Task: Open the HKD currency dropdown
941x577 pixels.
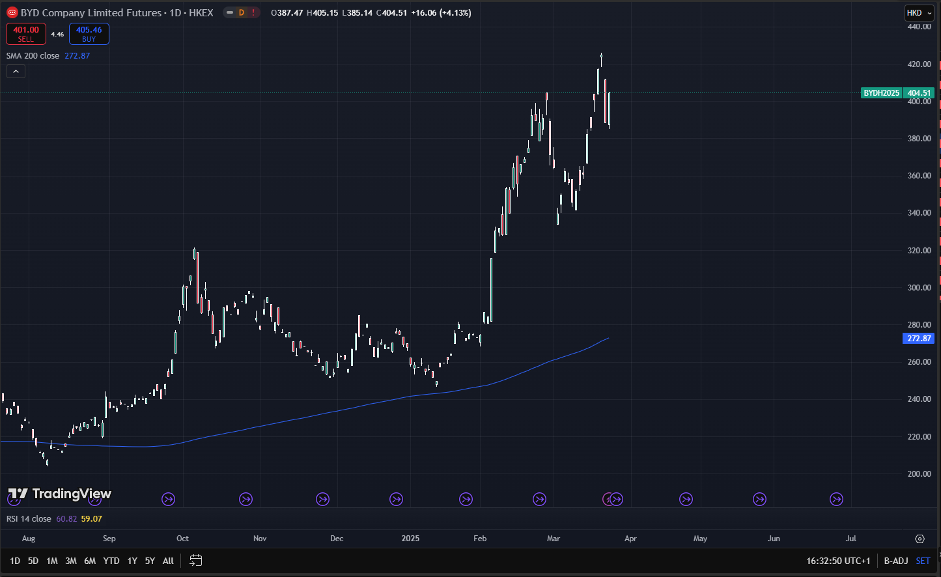Action: 919,13
